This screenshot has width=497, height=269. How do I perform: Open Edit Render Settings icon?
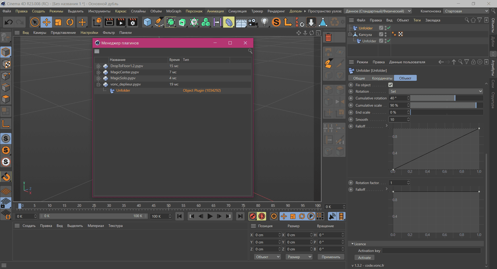point(133,22)
